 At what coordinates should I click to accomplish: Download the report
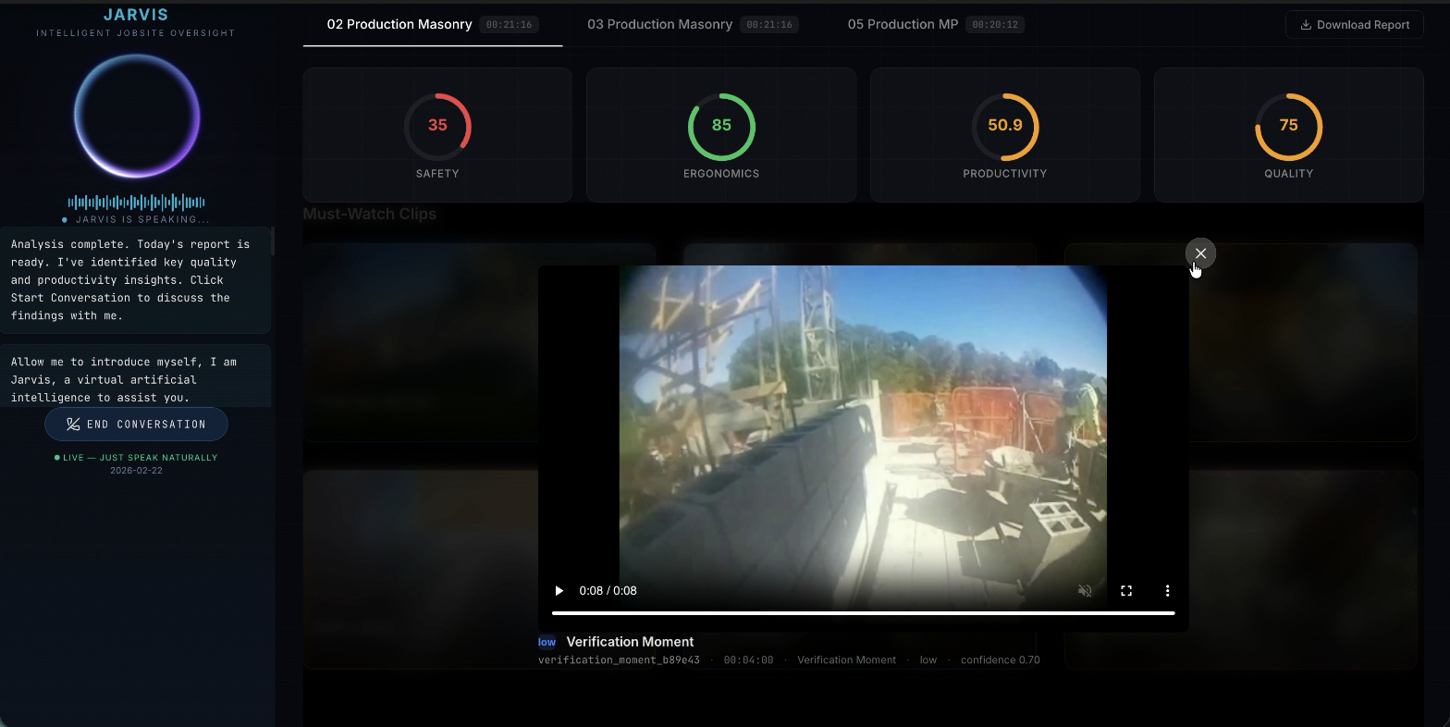(1355, 25)
